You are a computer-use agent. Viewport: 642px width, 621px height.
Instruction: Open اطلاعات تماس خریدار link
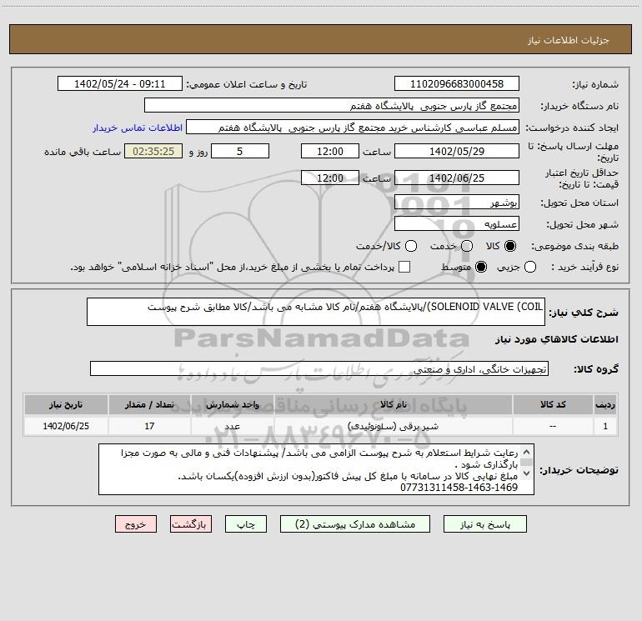(138, 128)
